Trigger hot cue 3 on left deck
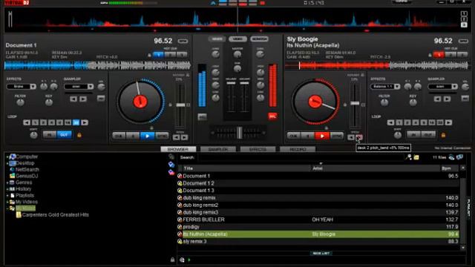Viewport: 475px width, 267px height. pyautogui.click(x=182, y=55)
